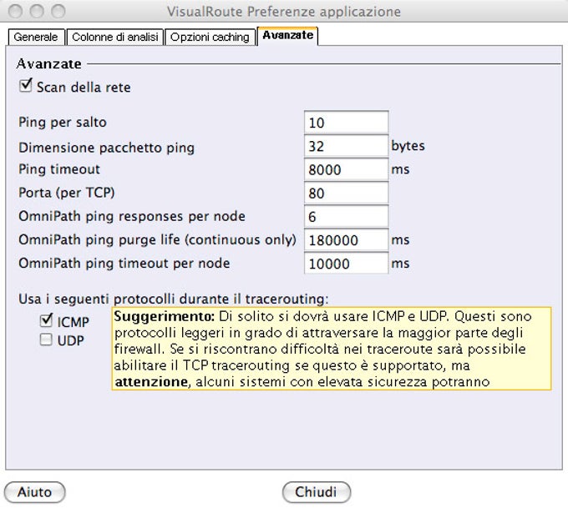This screenshot has width=568, height=508.
Task: Enable the UDP protocol checkbox
Action: (x=46, y=340)
